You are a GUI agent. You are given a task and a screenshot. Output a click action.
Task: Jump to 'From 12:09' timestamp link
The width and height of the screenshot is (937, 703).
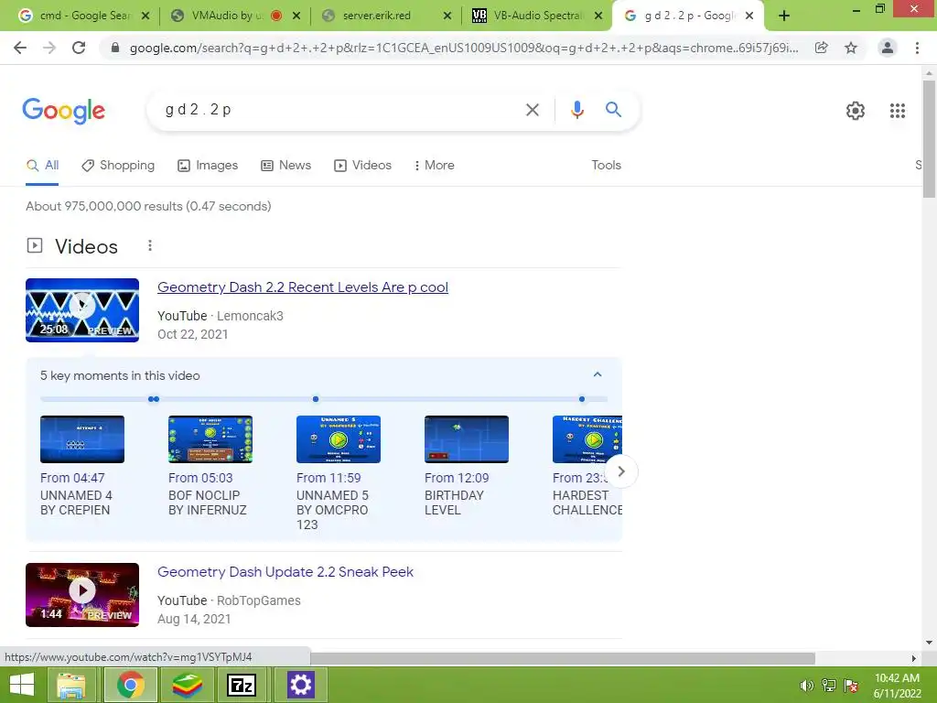click(457, 478)
